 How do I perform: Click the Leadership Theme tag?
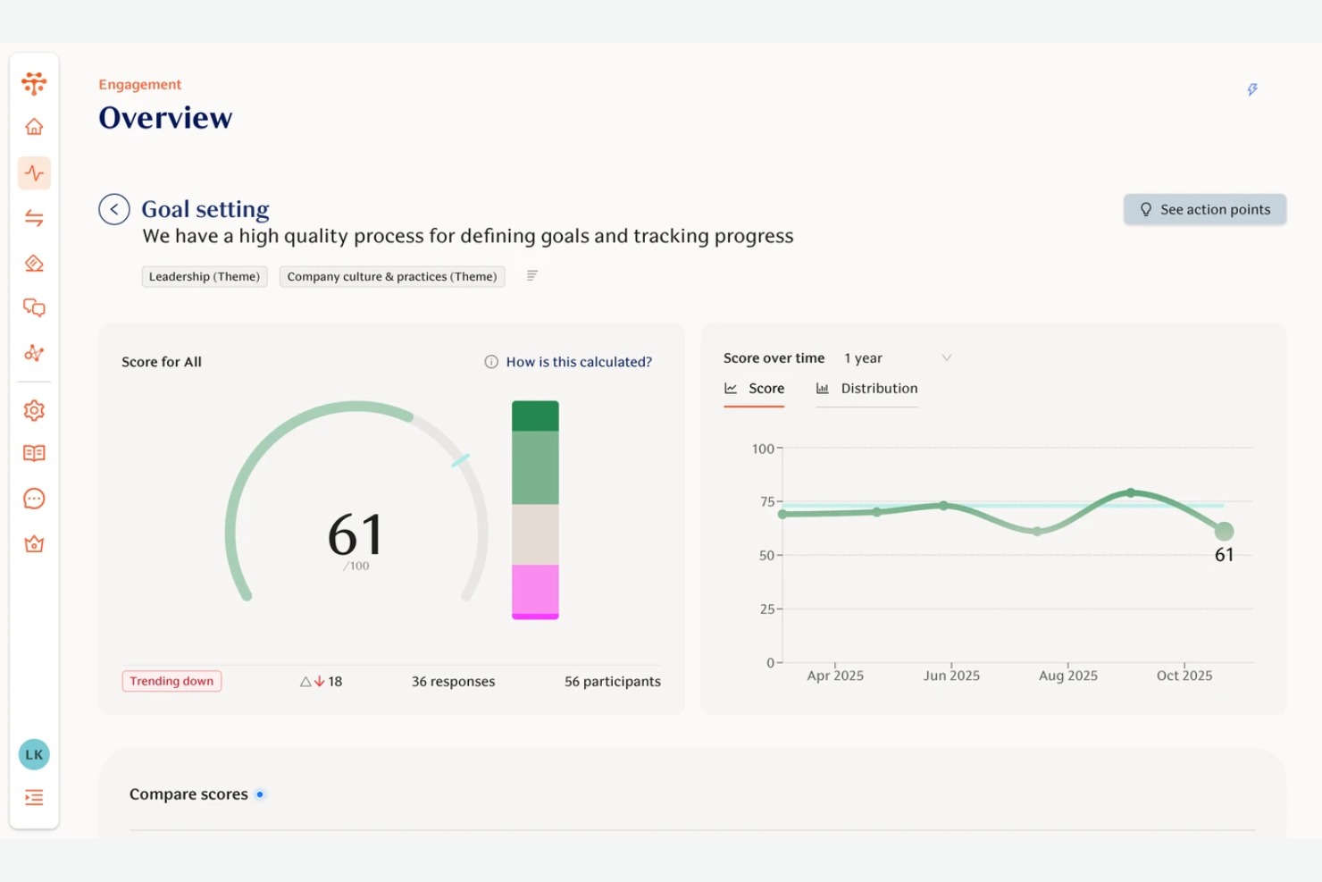coord(204,276)
